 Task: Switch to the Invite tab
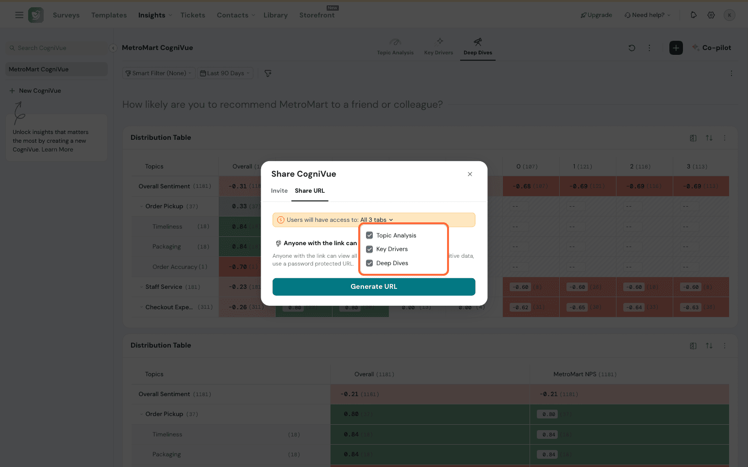click(279, 191)
